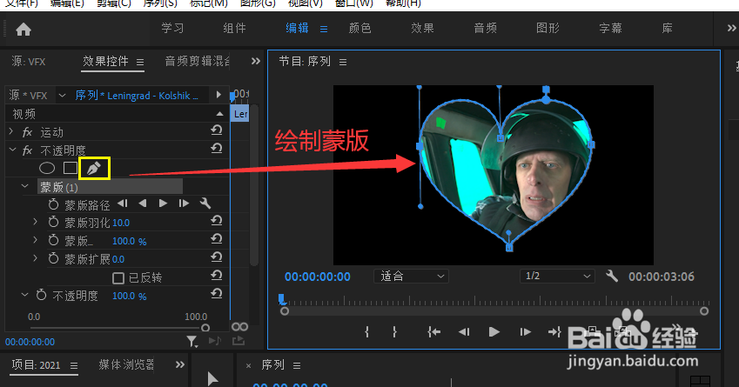Toggle animation stopwatch for 蒙版路径
The image size is (739, 387).
53,204
